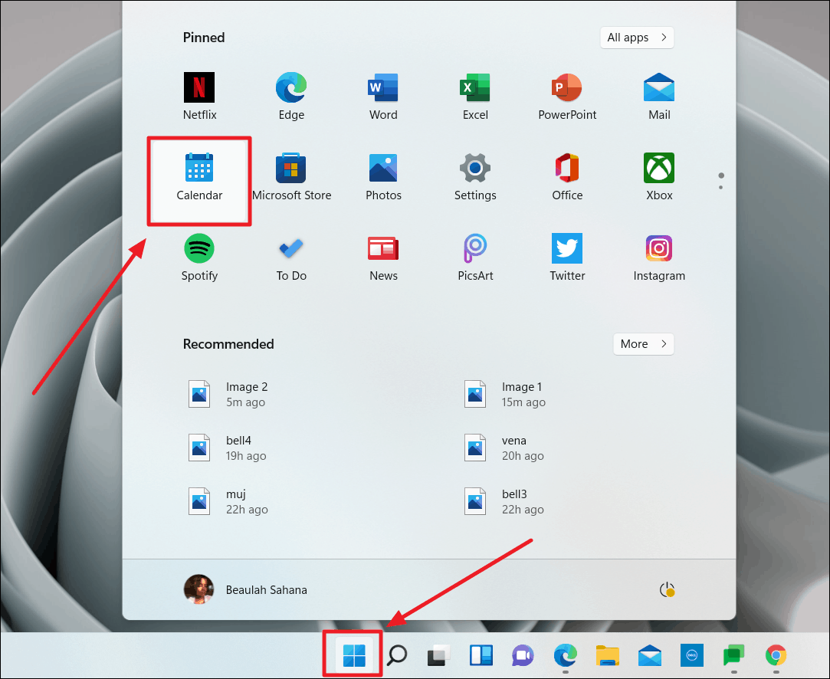Open the green chat app on taskbar
Image resolution: width=830 pixels, height=679 pixels.
click(x=733, y=656)
